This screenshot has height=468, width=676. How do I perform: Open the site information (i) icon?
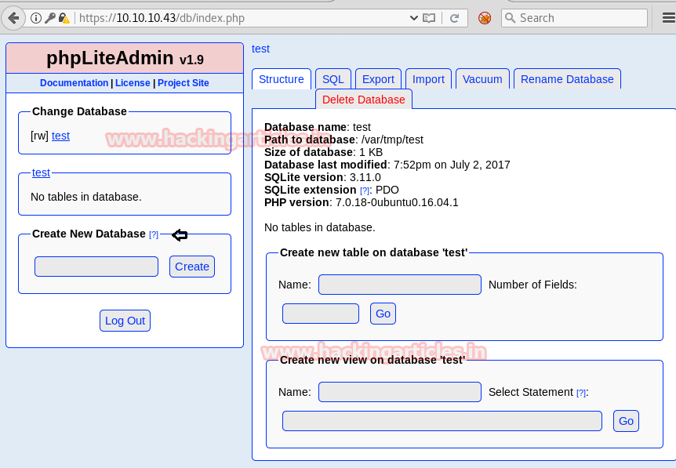[x=36, y=18]
